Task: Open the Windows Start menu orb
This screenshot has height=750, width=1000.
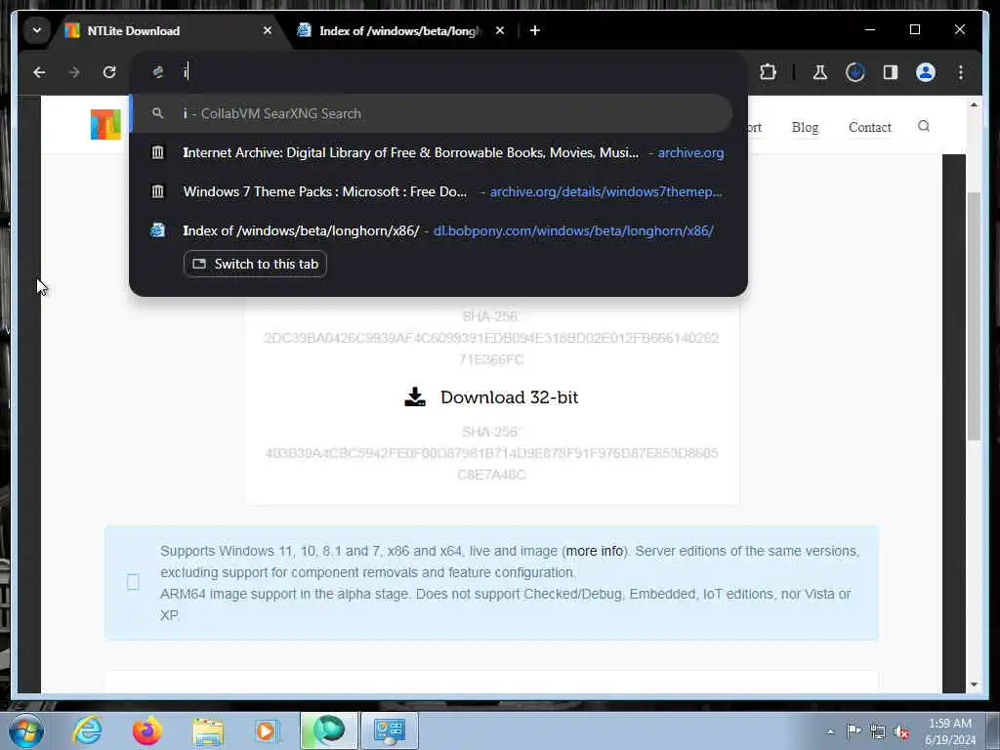Action: [x=26, y=730]
